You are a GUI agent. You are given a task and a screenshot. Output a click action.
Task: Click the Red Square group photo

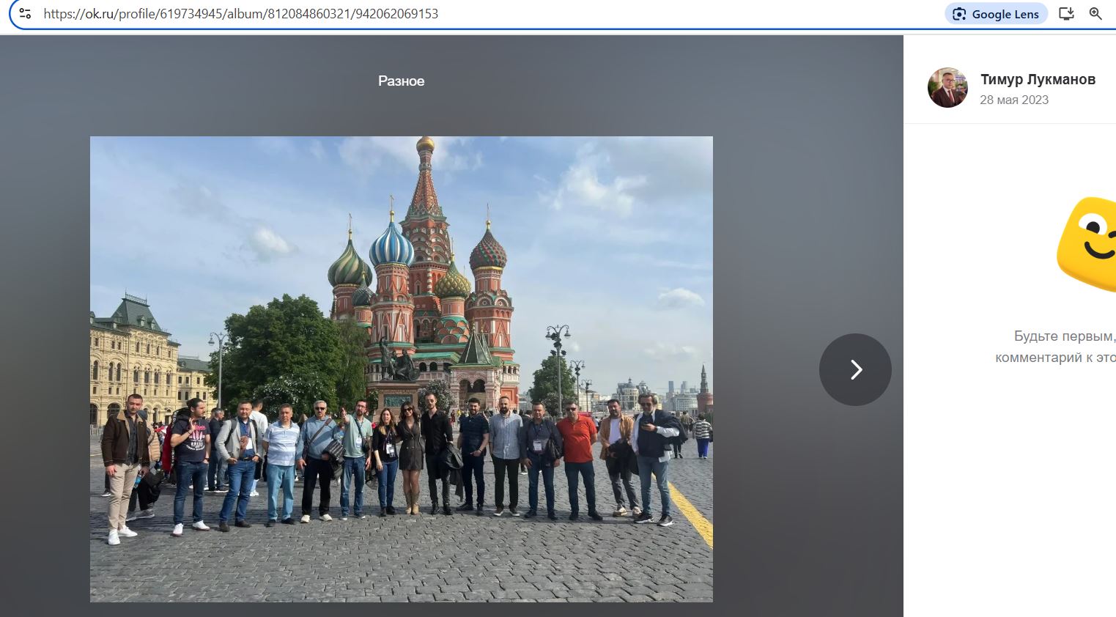(x=402, y=369)
